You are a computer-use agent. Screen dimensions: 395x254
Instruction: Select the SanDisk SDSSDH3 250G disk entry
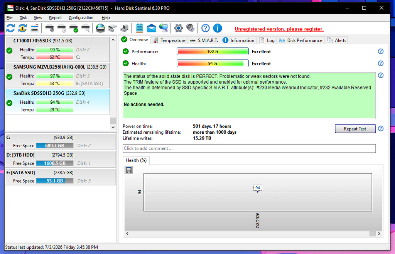coord(57,101)
